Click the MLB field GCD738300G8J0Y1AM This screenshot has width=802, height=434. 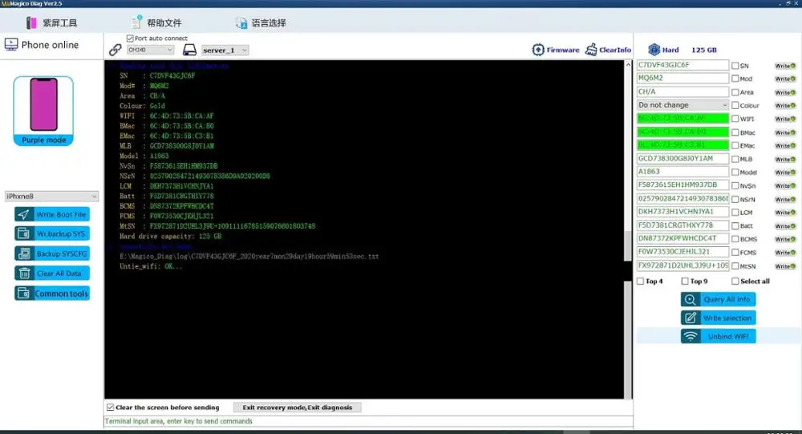(683, 158)
